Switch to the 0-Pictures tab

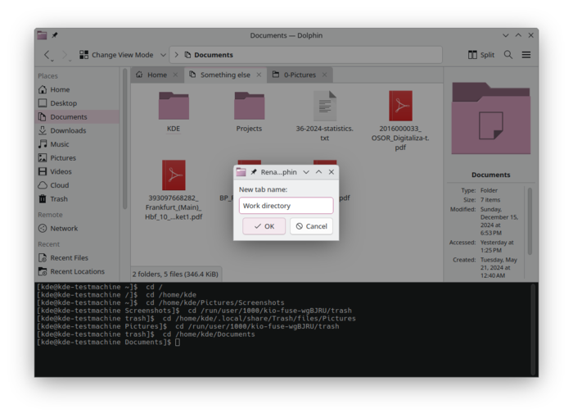pos(299,75)
